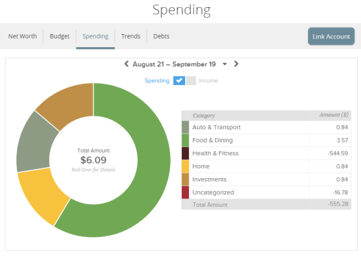Viewport: 361px width, 256px height.
Task: Open the date range dropdown caret
Action: coord(225,64)
